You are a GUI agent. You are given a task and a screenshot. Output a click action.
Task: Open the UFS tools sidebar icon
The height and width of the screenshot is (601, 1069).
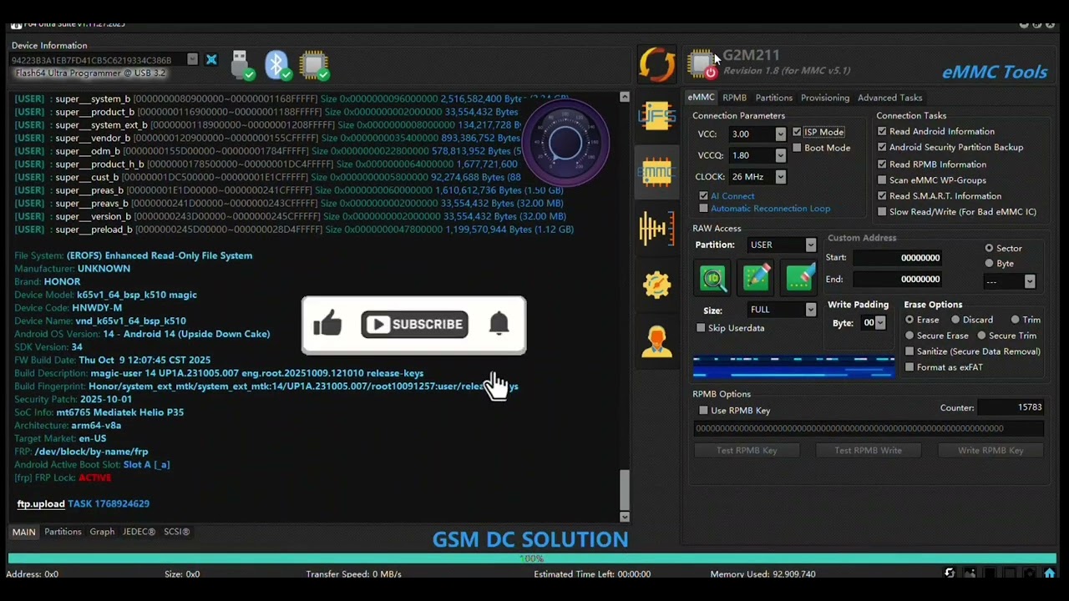(x=656, y=117)
